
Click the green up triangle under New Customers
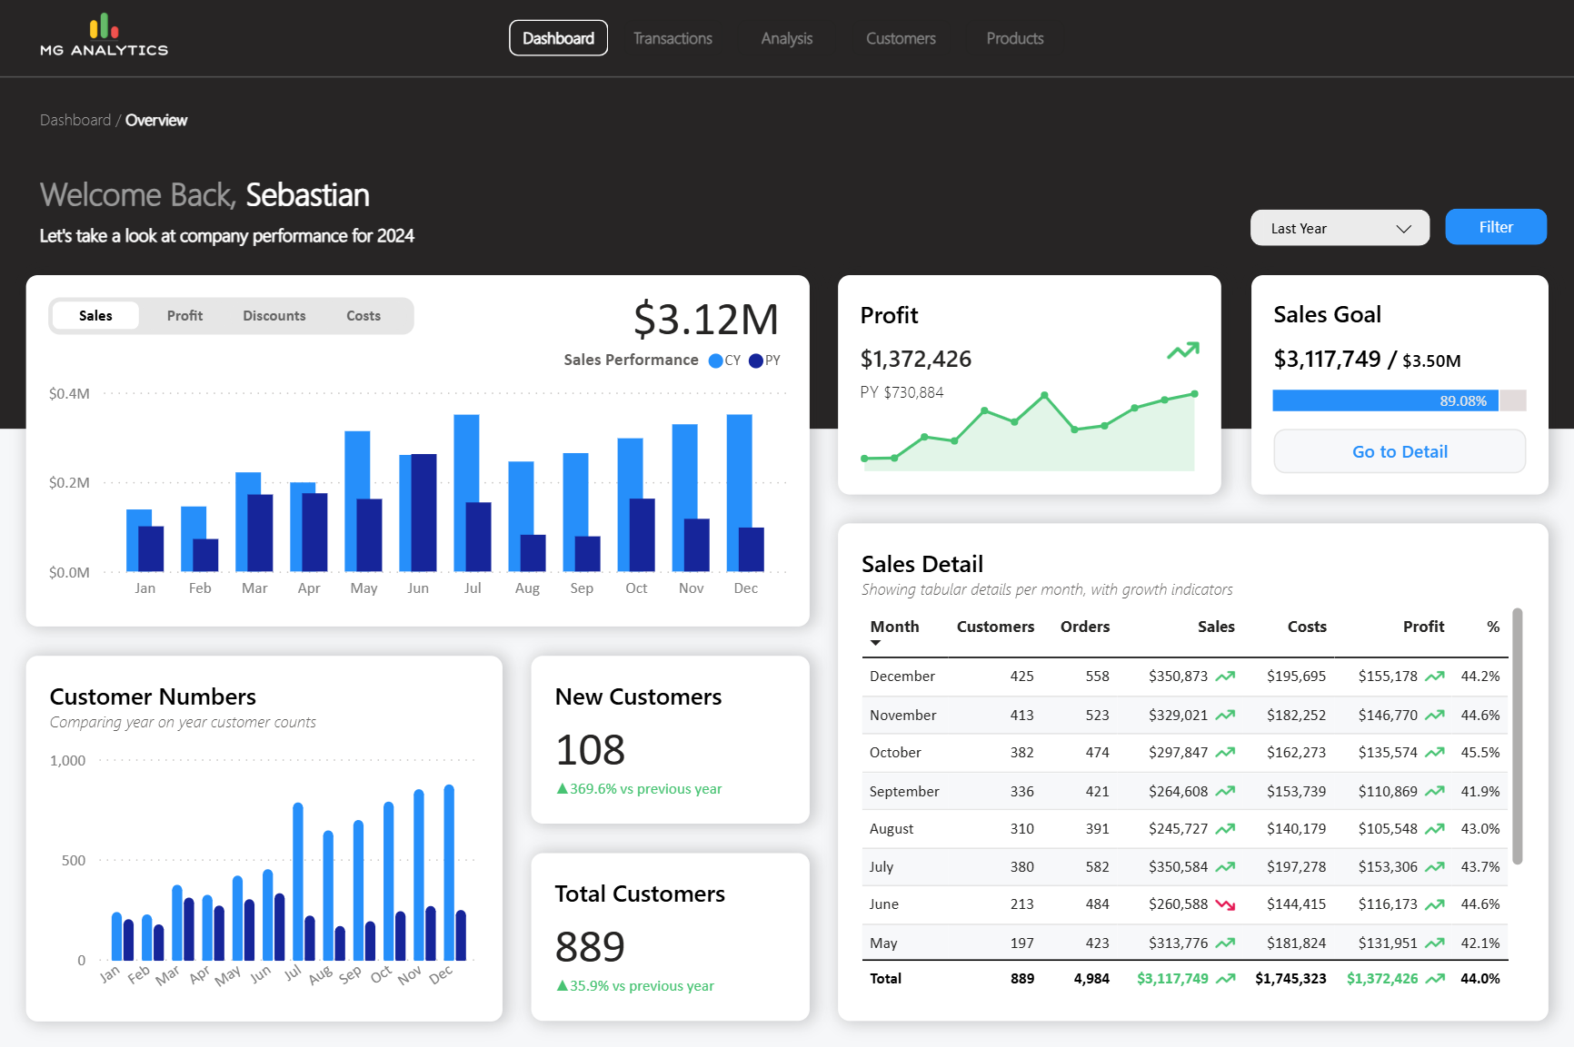tap(562, 789)
